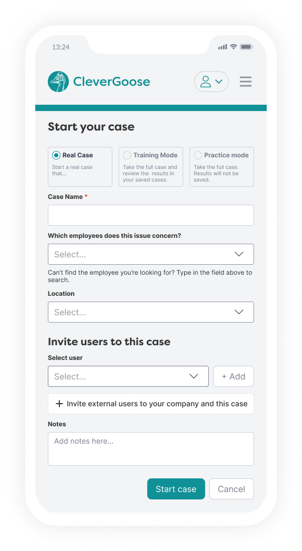The width and height of the screenshot is (302, 551).
Task: Click the Cancel button
Action: (231, 489)
